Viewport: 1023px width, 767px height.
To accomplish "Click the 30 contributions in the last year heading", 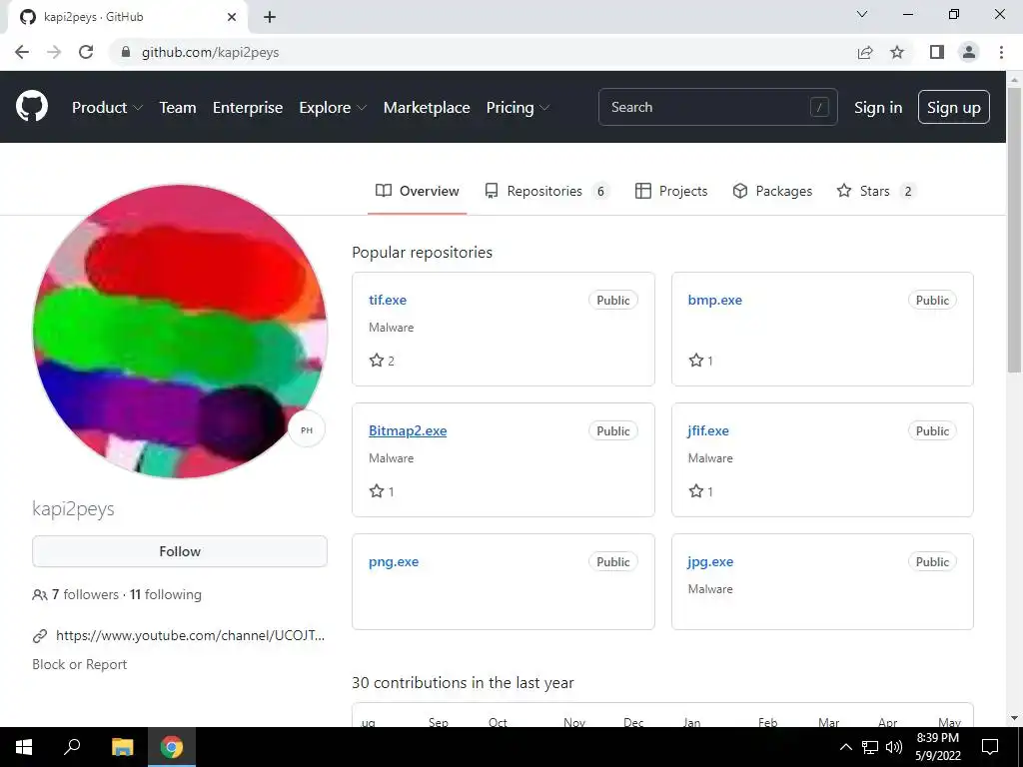I will pyautogui.click(x=463, y=683).
